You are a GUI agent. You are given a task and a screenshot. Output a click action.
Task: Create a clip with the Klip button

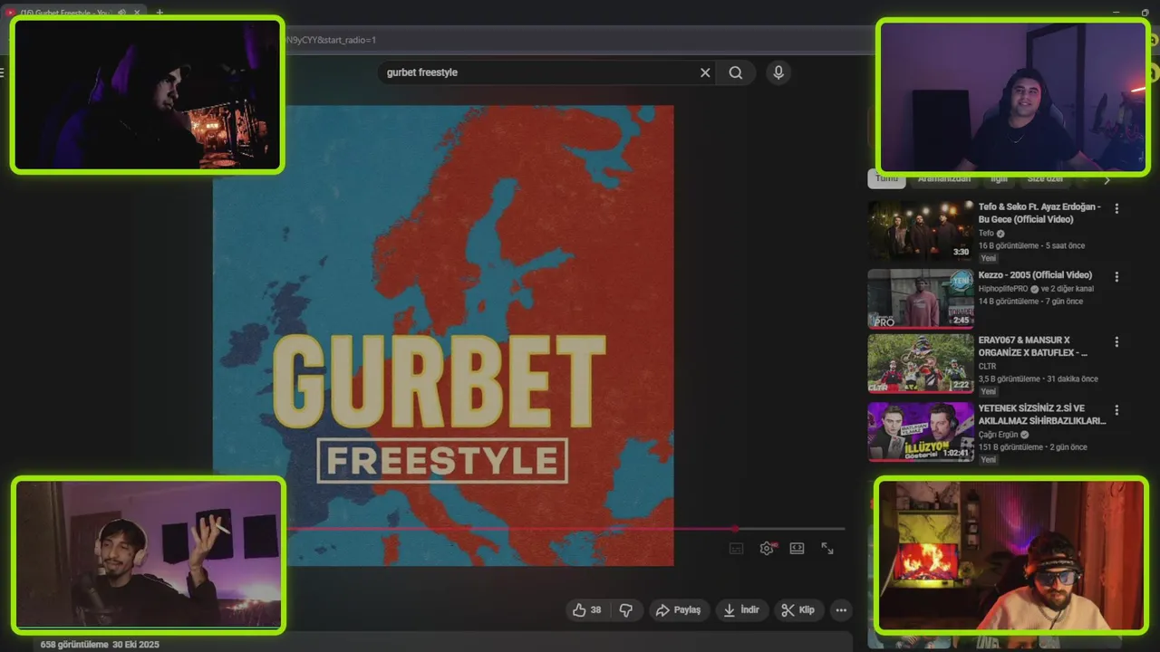coord(798,610)
